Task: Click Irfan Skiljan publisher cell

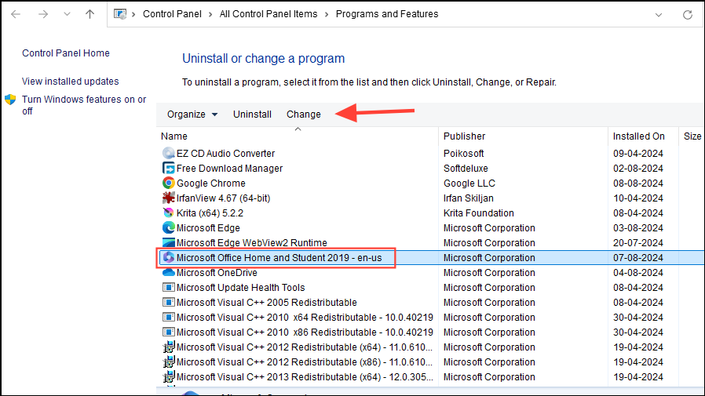Action: pyautogui.click(x=469, y=198)
